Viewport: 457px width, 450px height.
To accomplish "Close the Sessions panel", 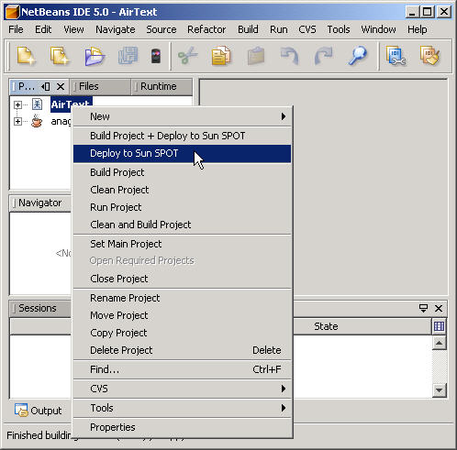I will [439, 308].
